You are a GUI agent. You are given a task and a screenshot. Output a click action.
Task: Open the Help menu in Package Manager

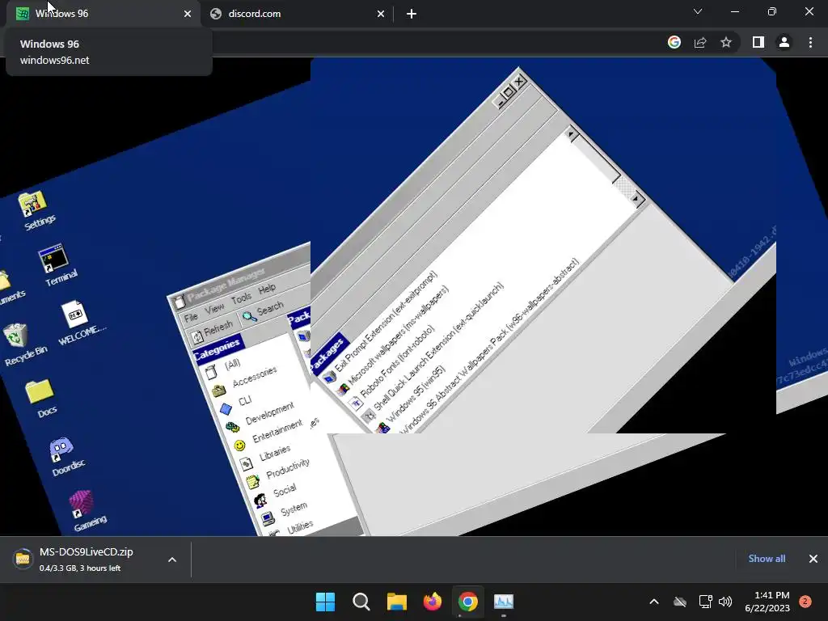tap(267, 289)
